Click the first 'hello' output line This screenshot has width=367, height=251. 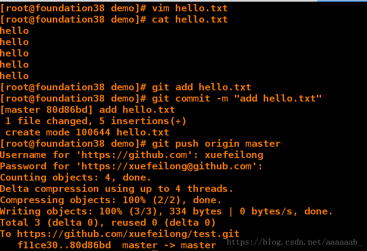(14, 31)
